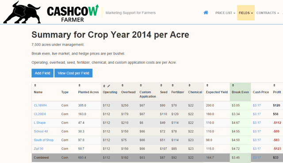Sort by Planted Acres column arrows
This screenshot has width=283, height=163.
pos(80,85)
